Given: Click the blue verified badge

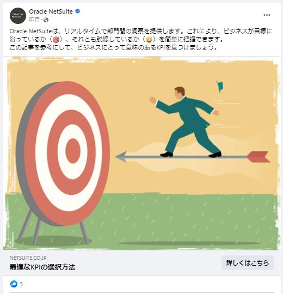Looking at the screenshot, I should (78, 11).
